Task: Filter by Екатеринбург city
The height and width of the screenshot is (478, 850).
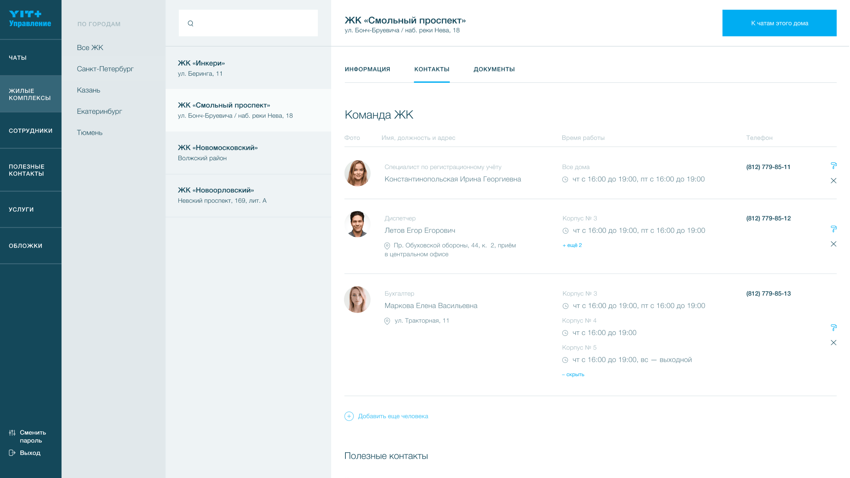Action: click(99, 111)
